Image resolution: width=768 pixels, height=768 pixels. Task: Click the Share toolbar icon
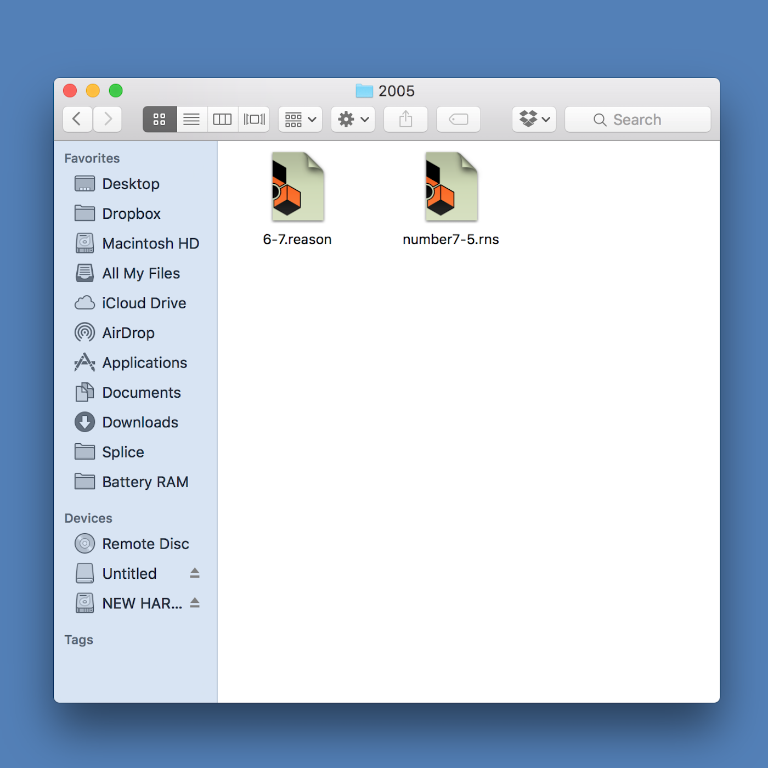click(x=405, y=119)
